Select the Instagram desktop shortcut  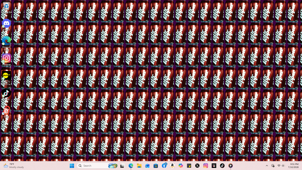click(6, 60)
